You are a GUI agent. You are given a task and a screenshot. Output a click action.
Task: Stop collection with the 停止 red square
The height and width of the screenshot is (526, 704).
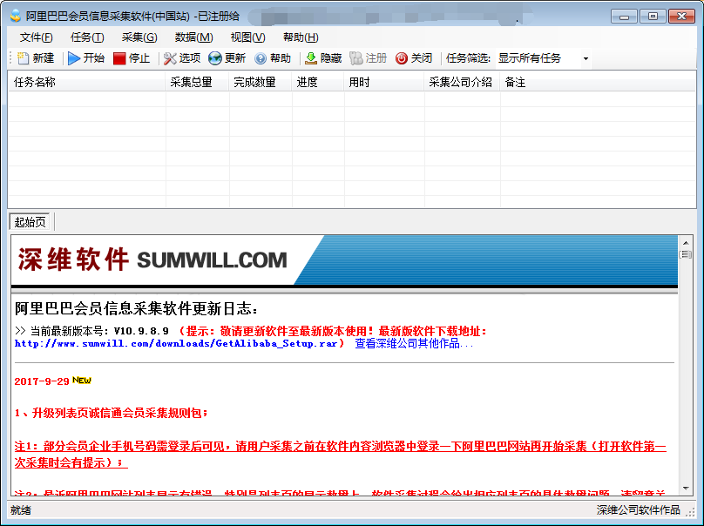(119, 58)
